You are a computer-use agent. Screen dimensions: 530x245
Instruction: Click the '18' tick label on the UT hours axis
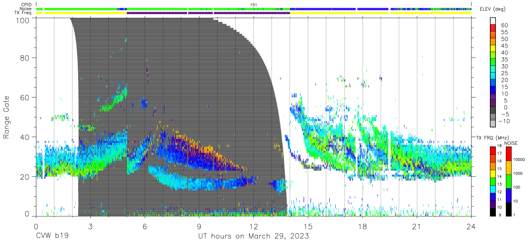[363, 226]
